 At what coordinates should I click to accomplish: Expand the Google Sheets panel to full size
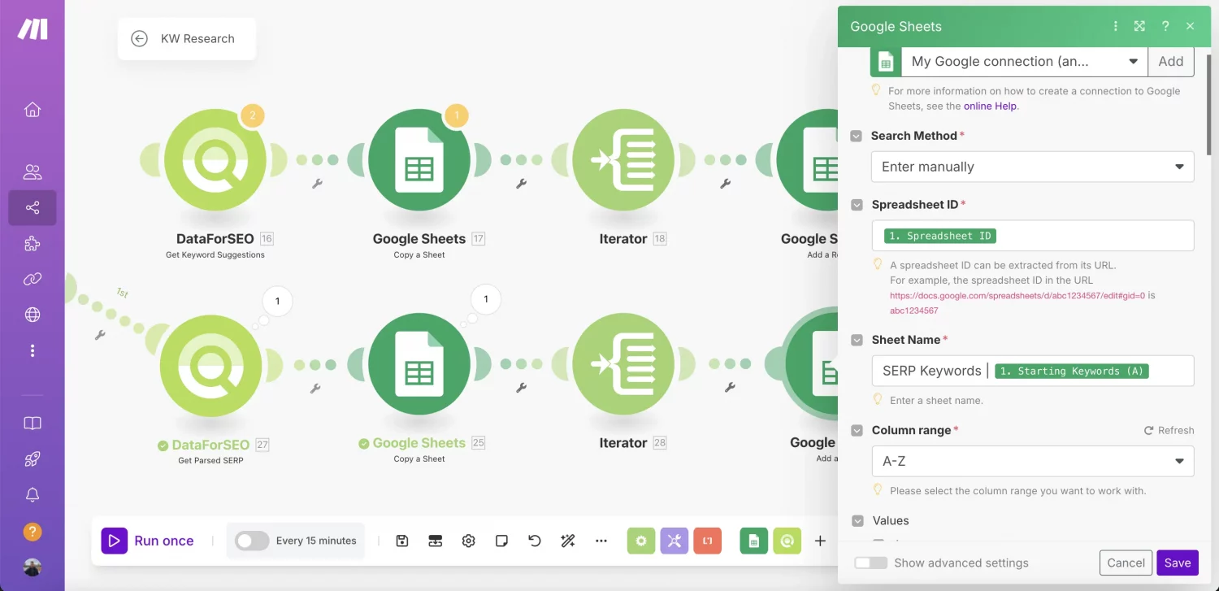coord(1139,26)
